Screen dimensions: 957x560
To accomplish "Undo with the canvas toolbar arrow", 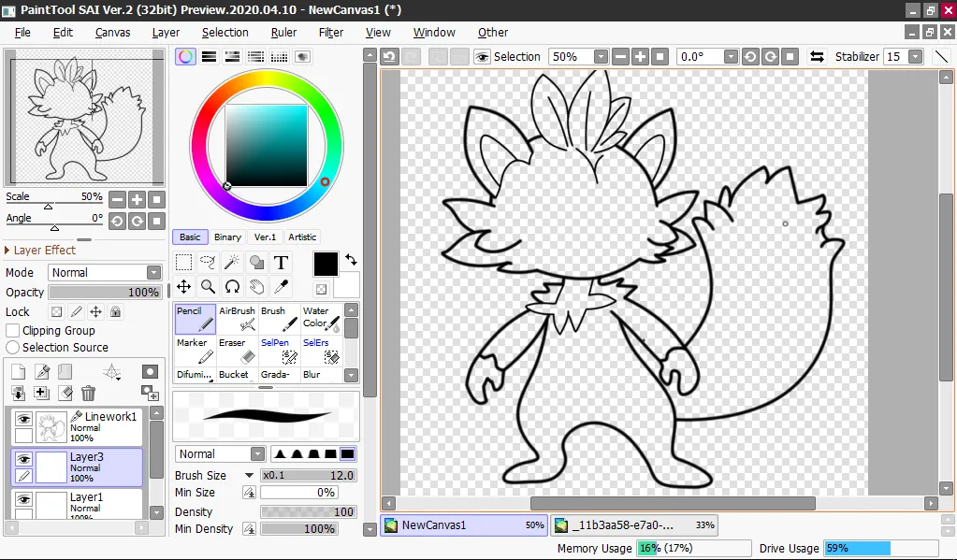I will (389, 57).
